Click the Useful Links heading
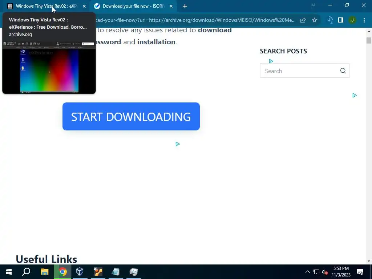This screenshot has width=372, height=279. pos(46,259)
